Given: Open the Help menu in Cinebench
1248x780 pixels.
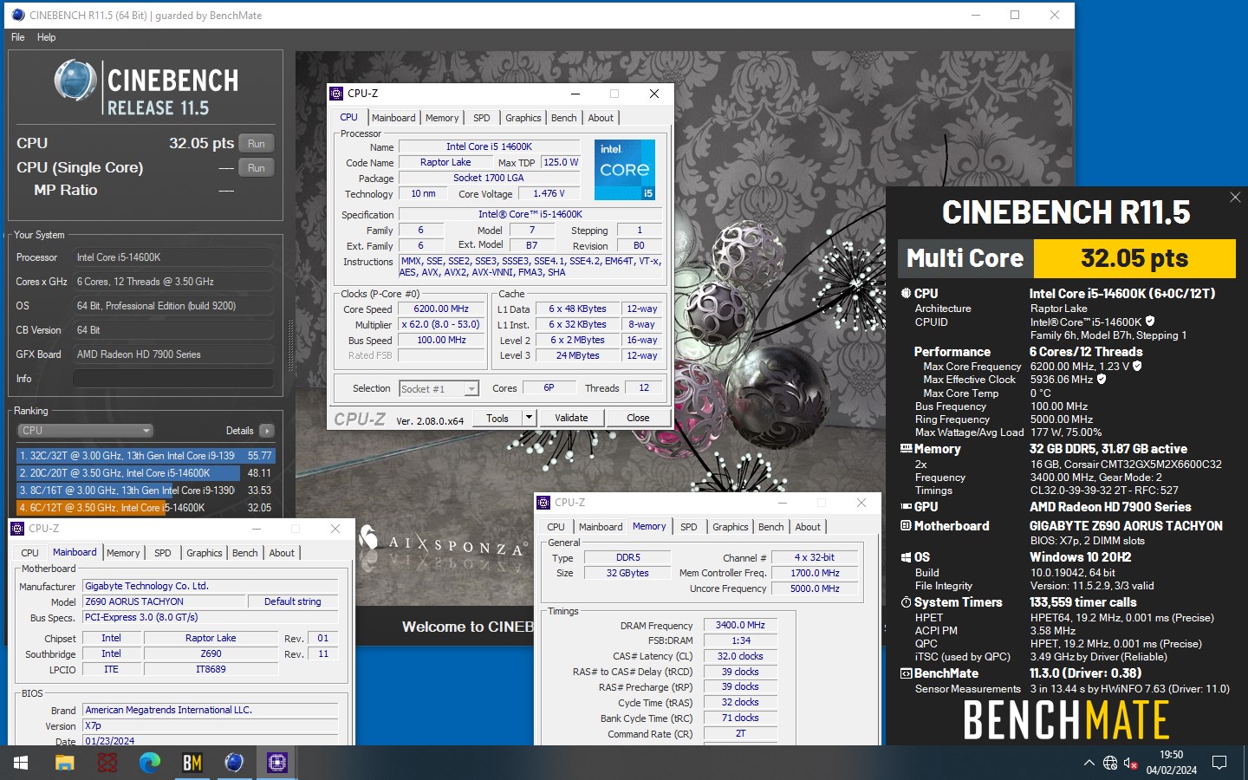Looking at the screenshot, I should point(47,37).
